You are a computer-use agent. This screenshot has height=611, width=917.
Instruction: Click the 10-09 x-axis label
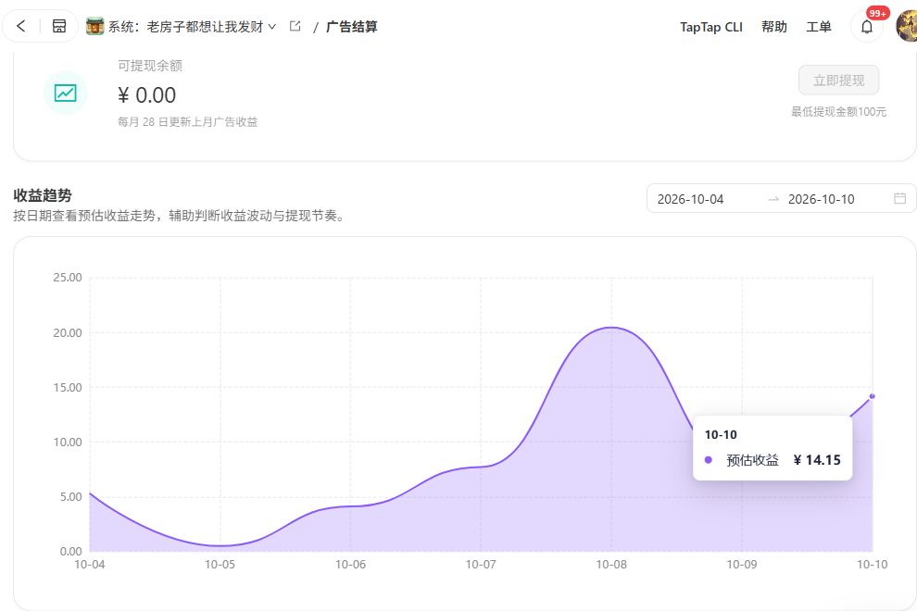(x=742, y=564)
